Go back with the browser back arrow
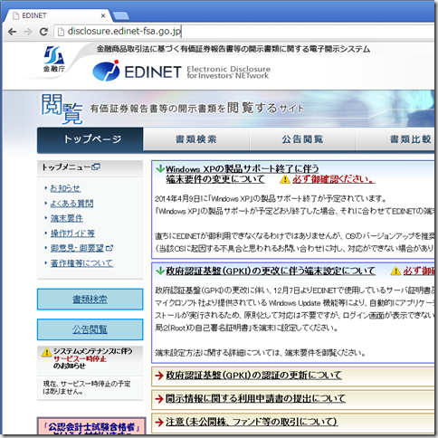 coord(12,32)
